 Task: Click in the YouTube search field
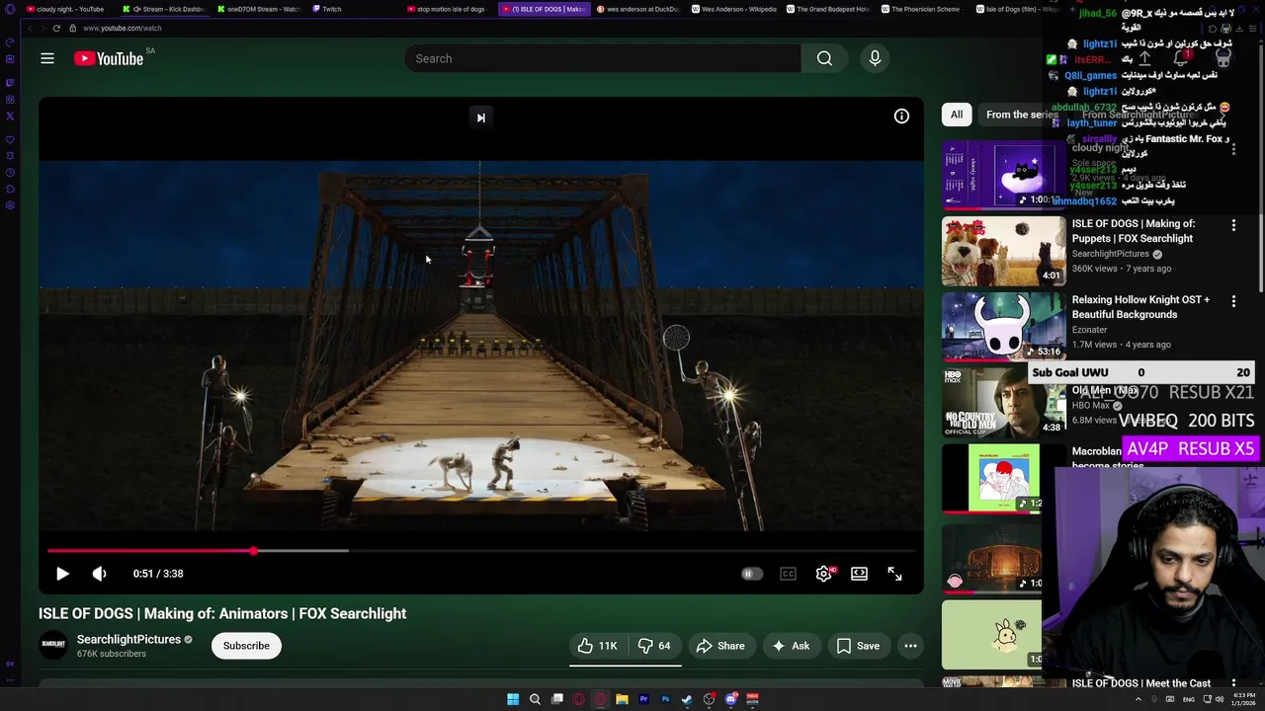pyautogui.click(x=602, y=58)
